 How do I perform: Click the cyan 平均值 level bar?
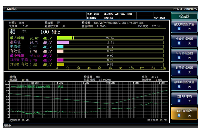[x=60, y=47]
